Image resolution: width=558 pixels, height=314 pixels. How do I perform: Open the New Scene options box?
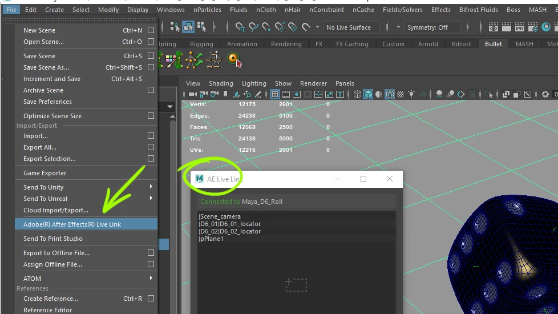(151, 30)
